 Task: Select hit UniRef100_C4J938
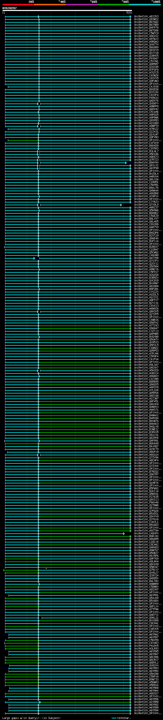pyautogui.click(x=146, y=87)
